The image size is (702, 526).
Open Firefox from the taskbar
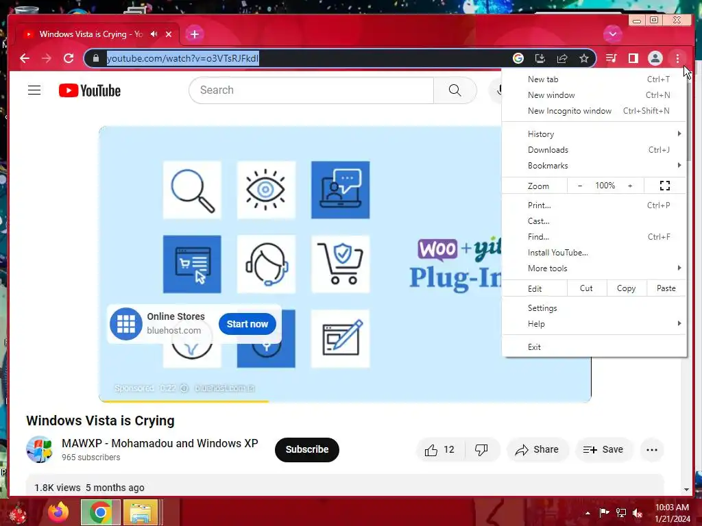point(58,512)
